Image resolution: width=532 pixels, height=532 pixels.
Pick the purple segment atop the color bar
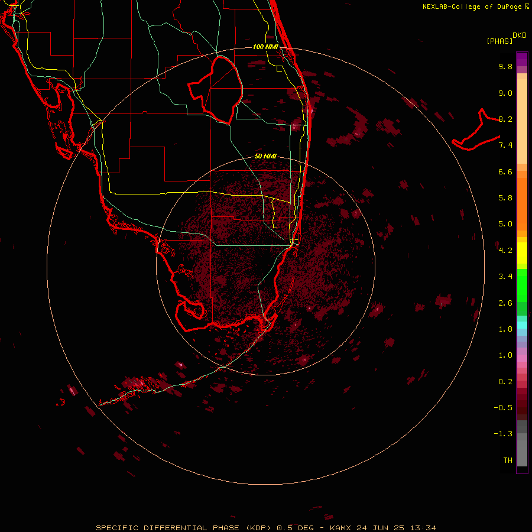(522, 59)
